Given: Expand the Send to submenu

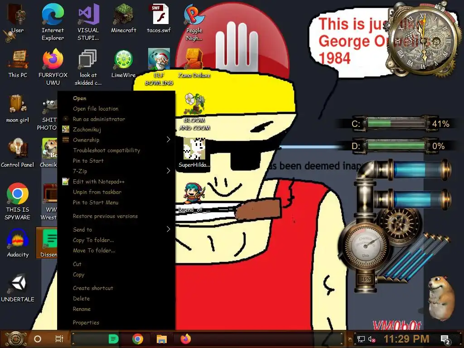Looking at the screenshot, I should 116,229.
